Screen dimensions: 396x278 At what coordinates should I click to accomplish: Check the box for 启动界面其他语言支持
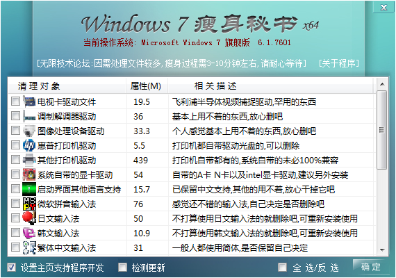[16, 189]
